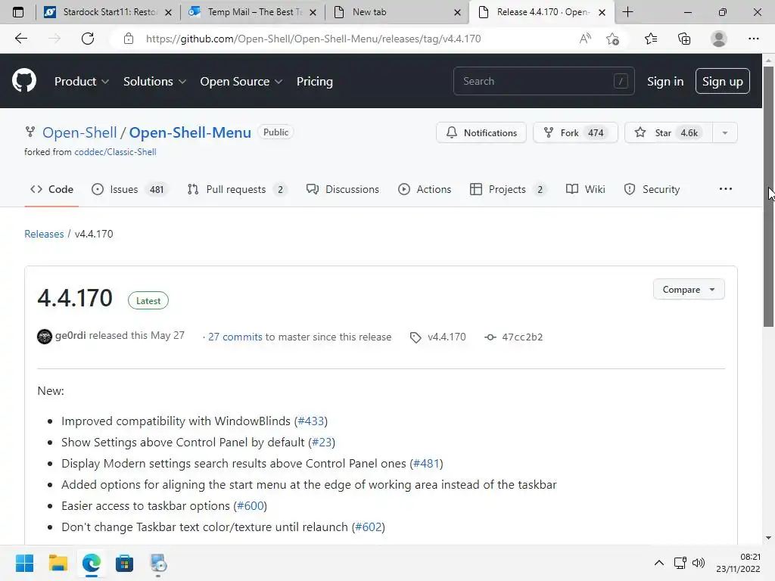Click the page vertical scrollbar thumb
775x581 pixels.
click(768, 196)
